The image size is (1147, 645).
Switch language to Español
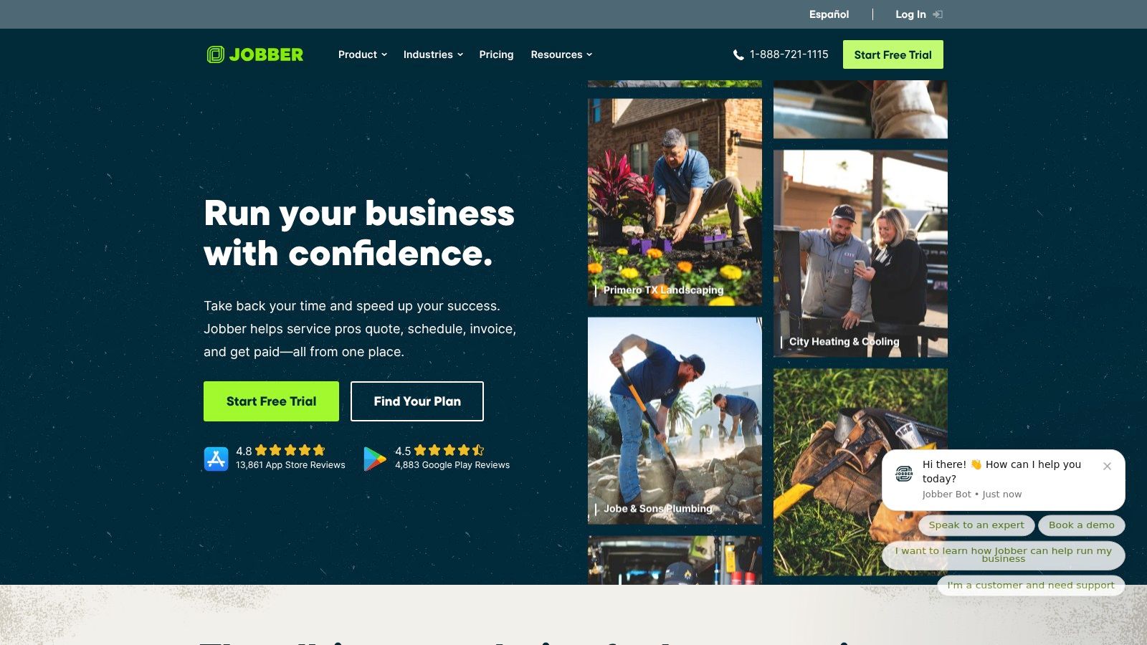pyautogui.click(x=829, y=14)
